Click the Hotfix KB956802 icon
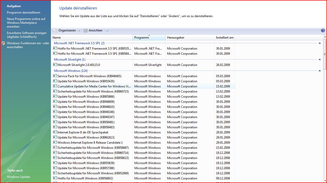The width and height of the screenshot is (327, 183). click(55, 178)
